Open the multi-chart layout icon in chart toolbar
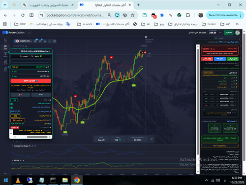The image size is (246, 185). coord(55,41)
